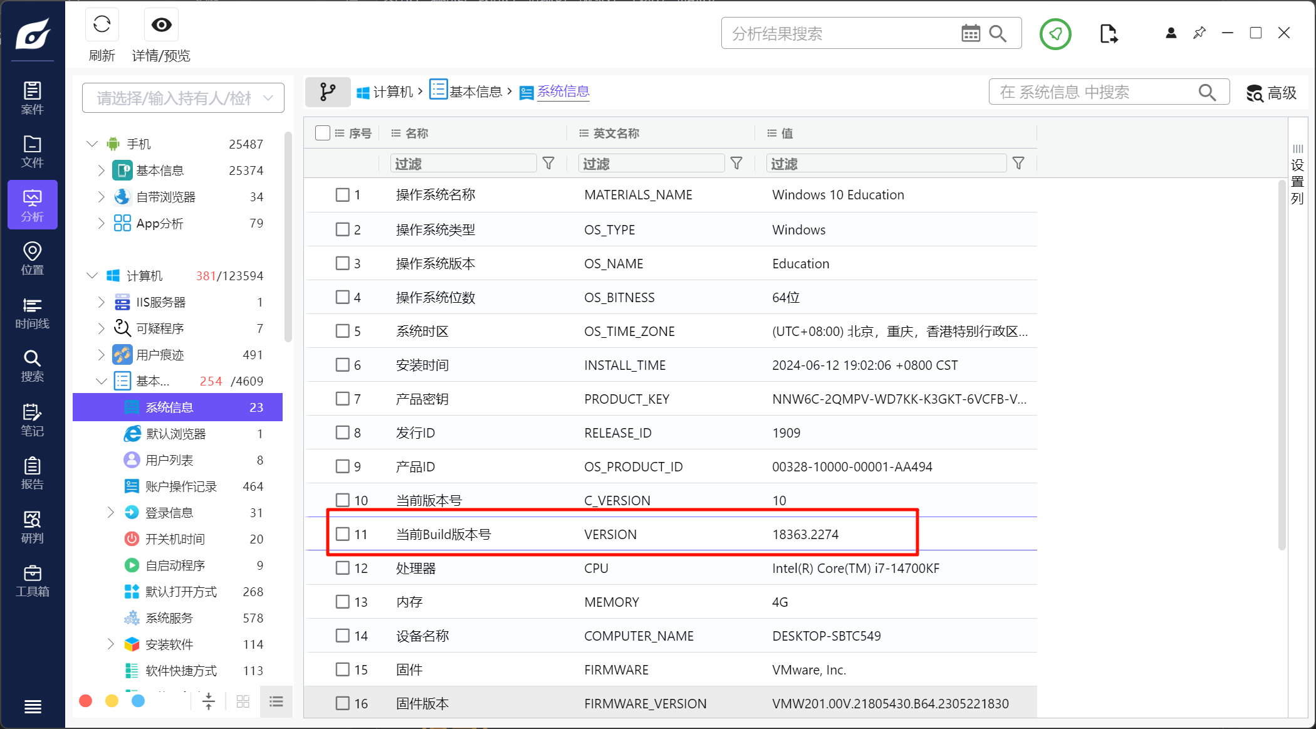Click the 高级 advanced search button
Viewport: 1316px width, 729px height.
[1272, 93]
